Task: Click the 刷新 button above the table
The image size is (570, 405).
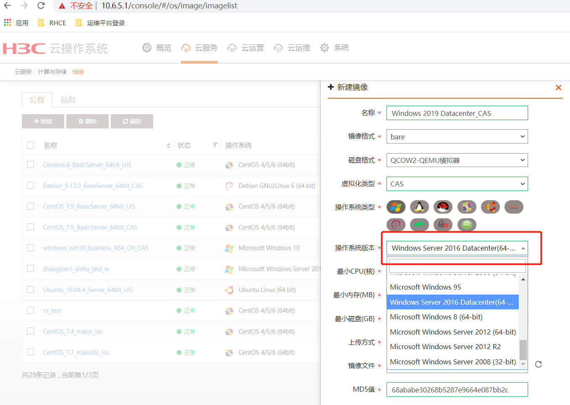Action: [x=132, y=121]
